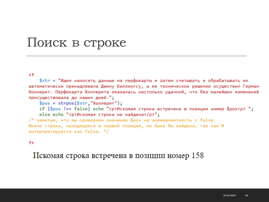Click slide number 28 in the footer
269x202 pixels.
click(x=247, y=195)
